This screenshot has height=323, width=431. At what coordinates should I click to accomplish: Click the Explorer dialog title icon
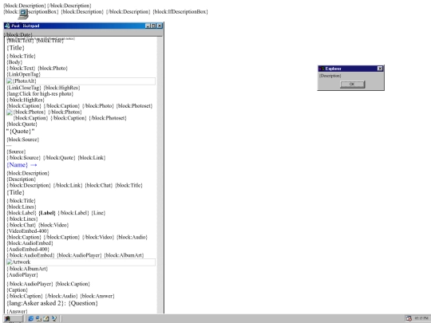click(322, 69)
